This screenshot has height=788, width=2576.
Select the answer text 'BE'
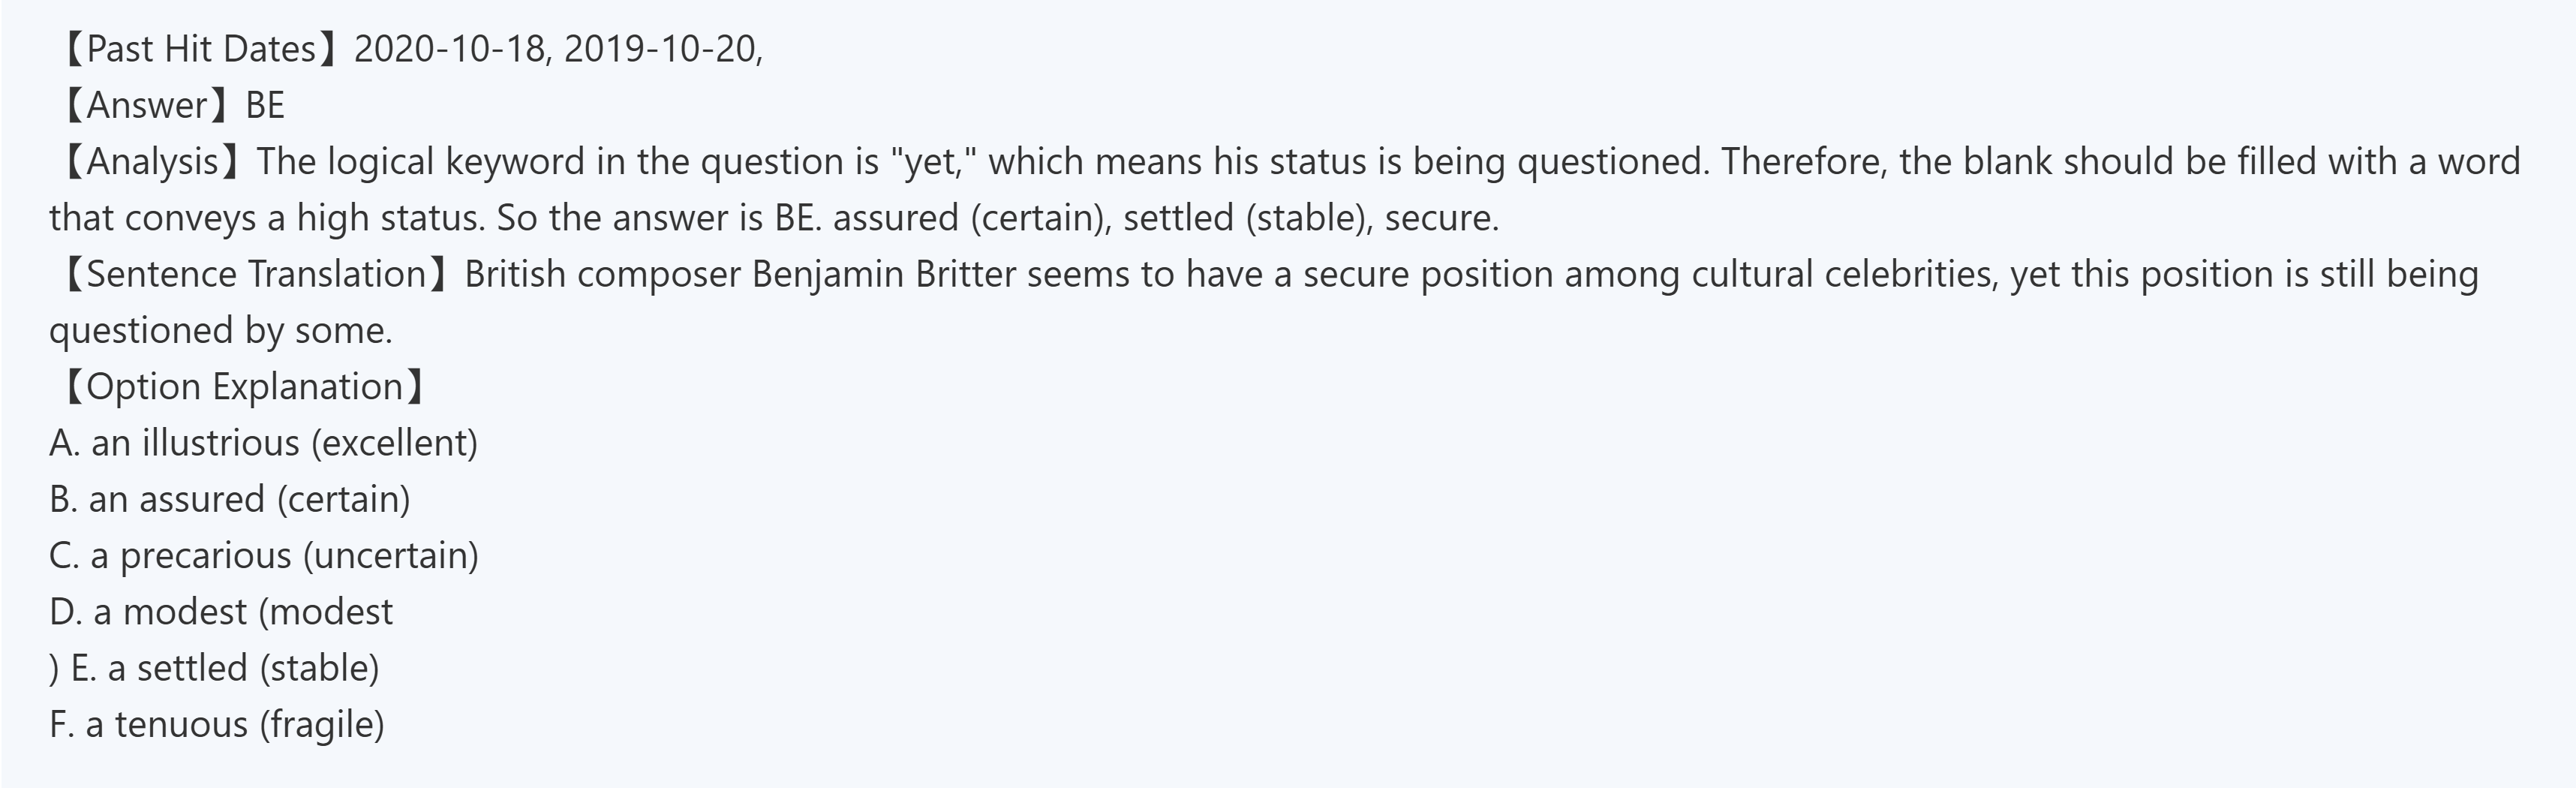click(x=265, y=105)
